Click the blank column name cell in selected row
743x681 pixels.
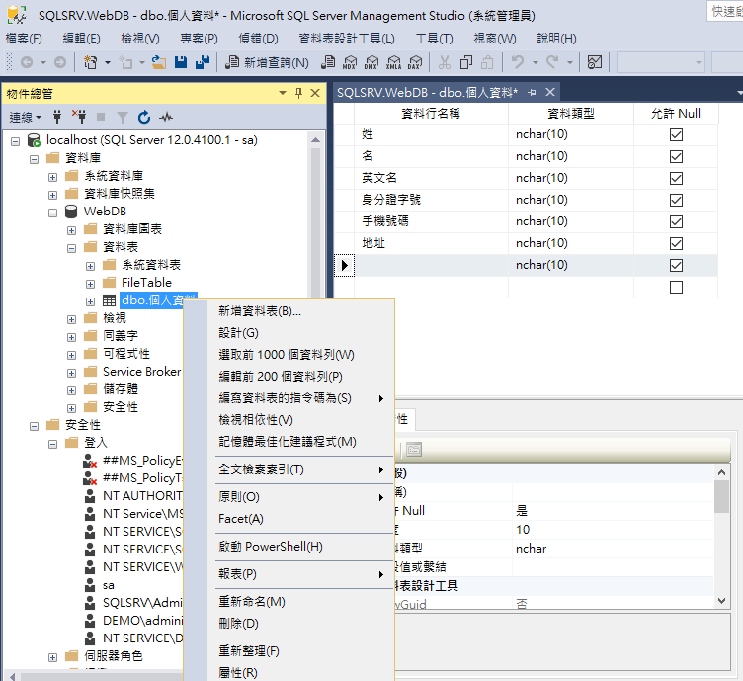tap(431, 266)
